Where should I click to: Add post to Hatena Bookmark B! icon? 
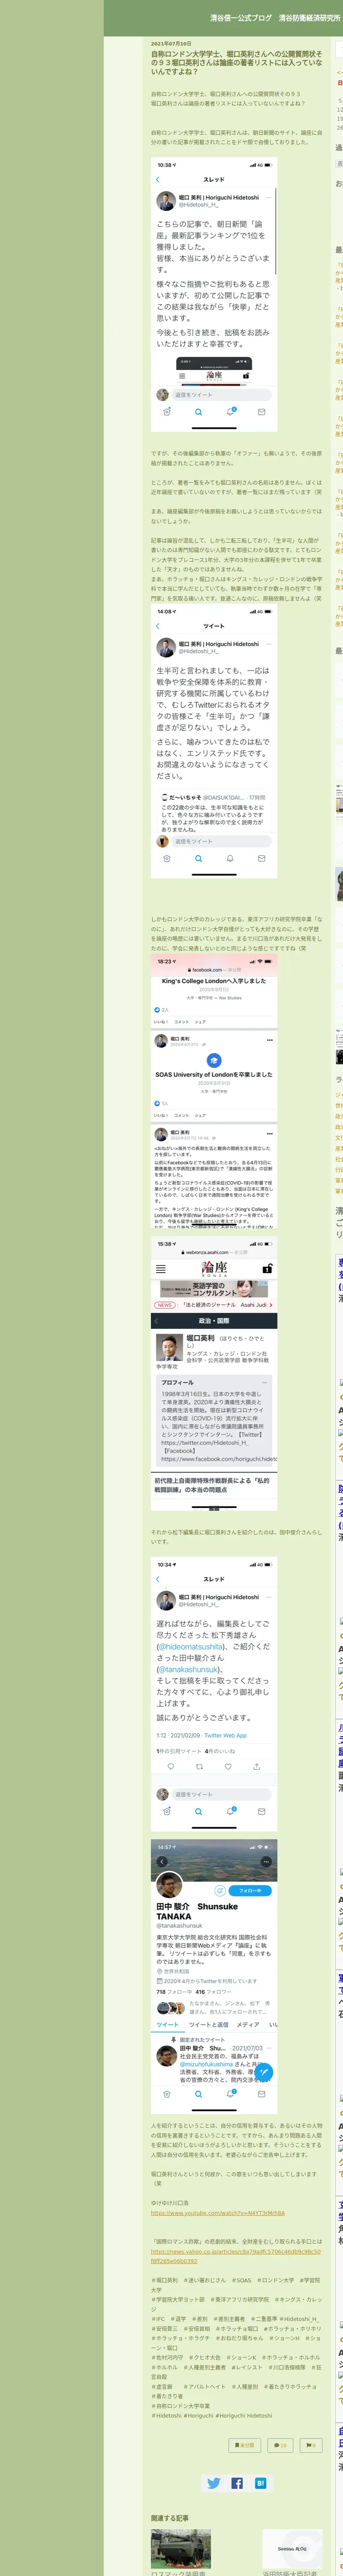[x=261, y=2482]
